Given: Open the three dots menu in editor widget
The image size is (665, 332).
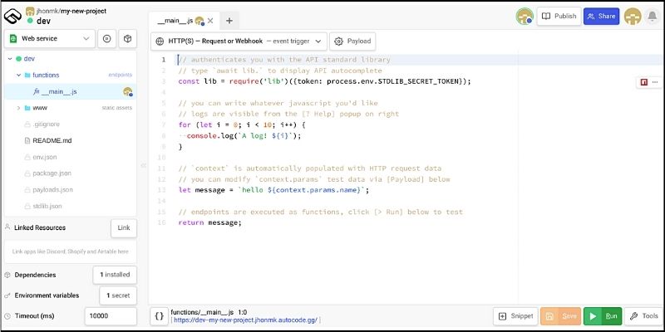Looking at the screenshot, I should [x=655, y=82].
